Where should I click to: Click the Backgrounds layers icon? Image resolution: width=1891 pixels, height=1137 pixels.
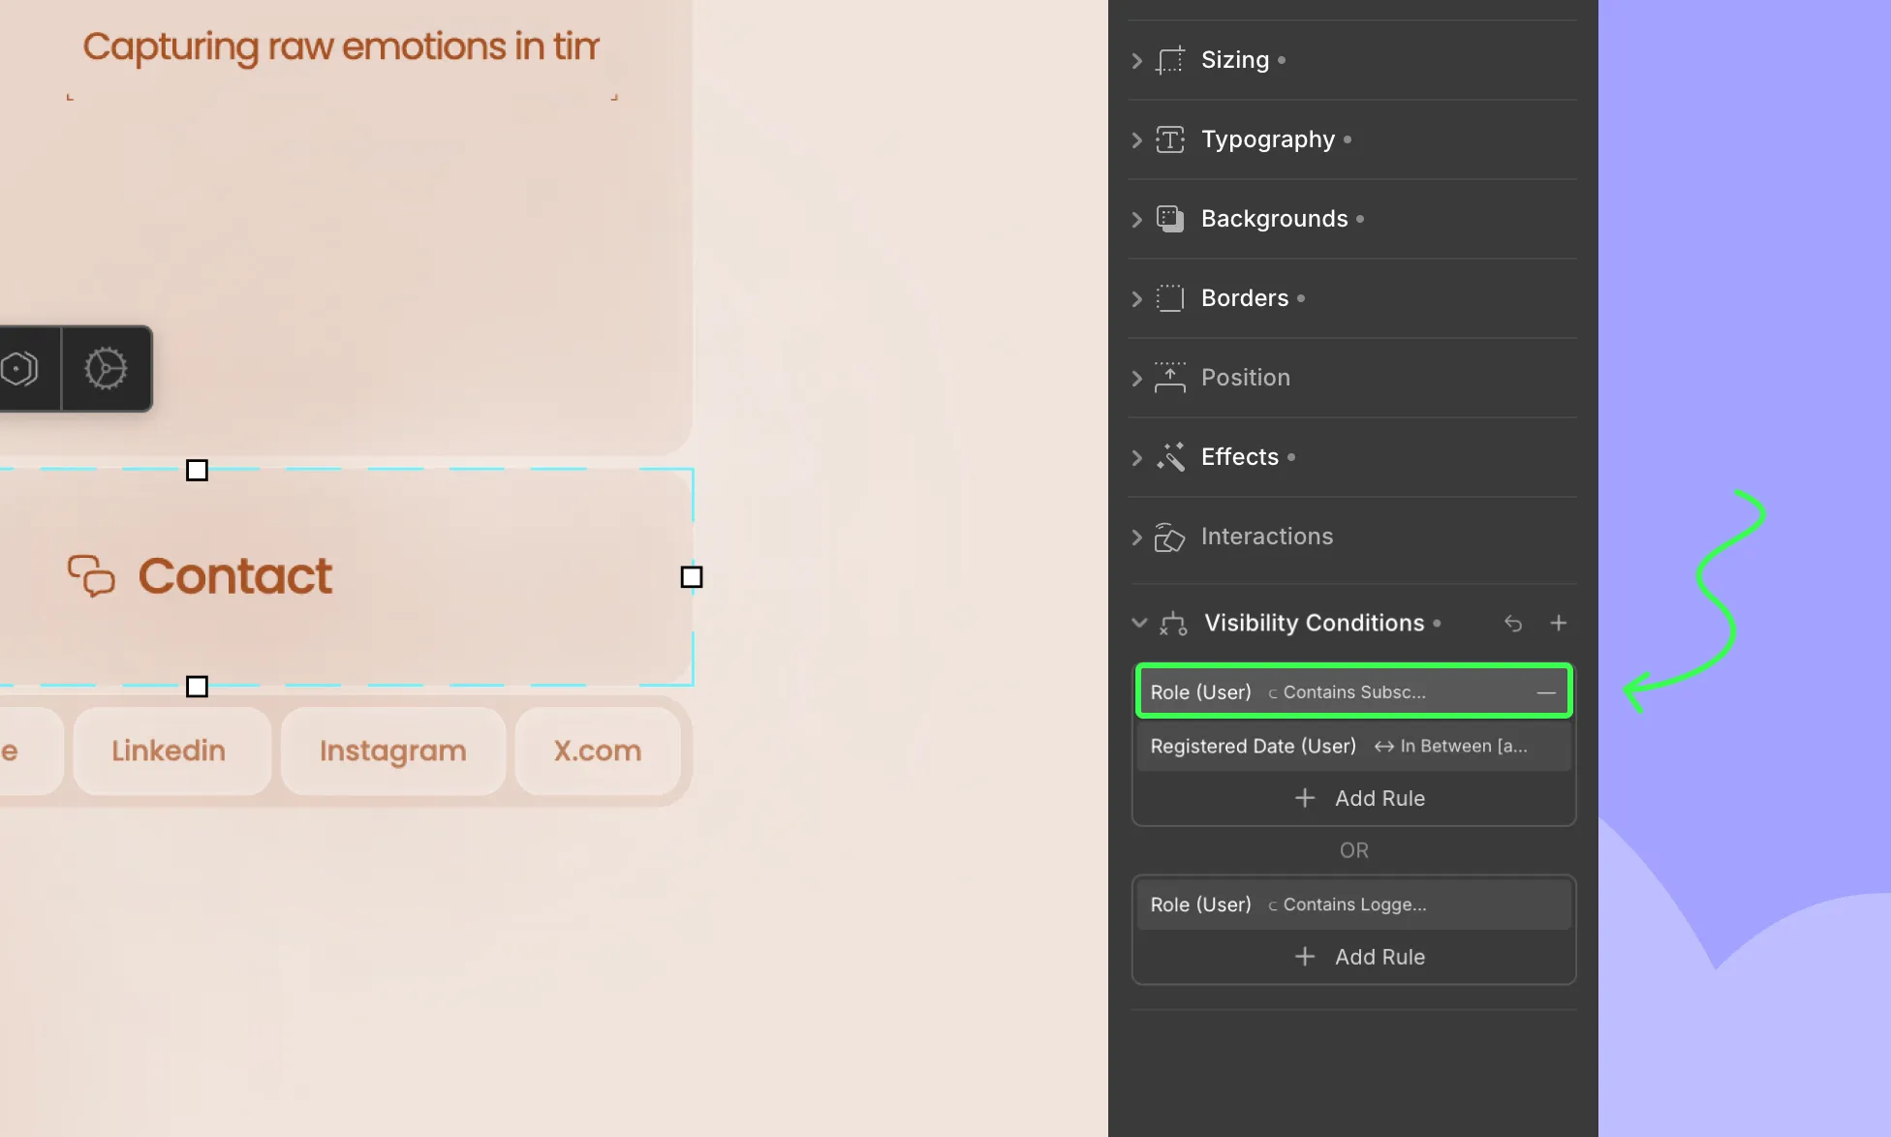click(x=1170, y=219)
